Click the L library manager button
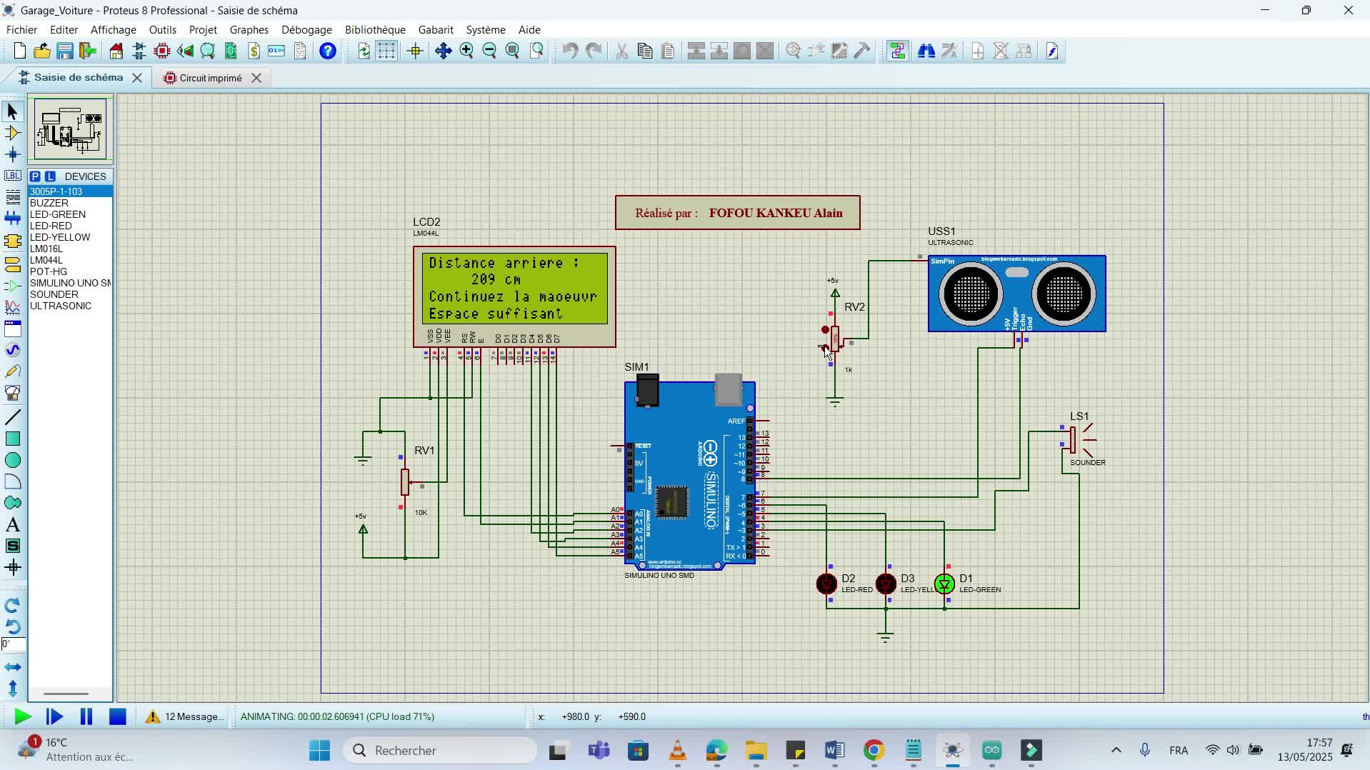 tap(50, 176)
